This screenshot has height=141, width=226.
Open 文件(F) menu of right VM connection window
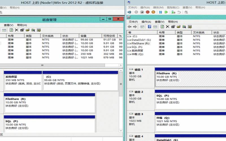pyautogui.click(x=132, y=8)
